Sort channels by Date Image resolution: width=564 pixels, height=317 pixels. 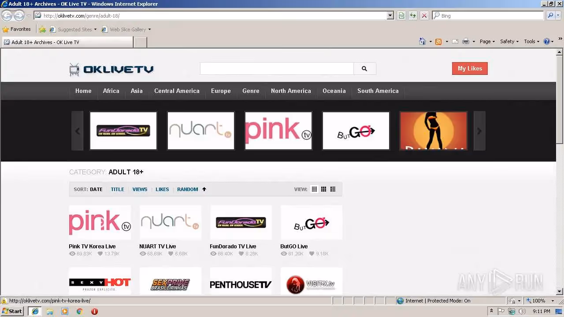click(96, 189)
